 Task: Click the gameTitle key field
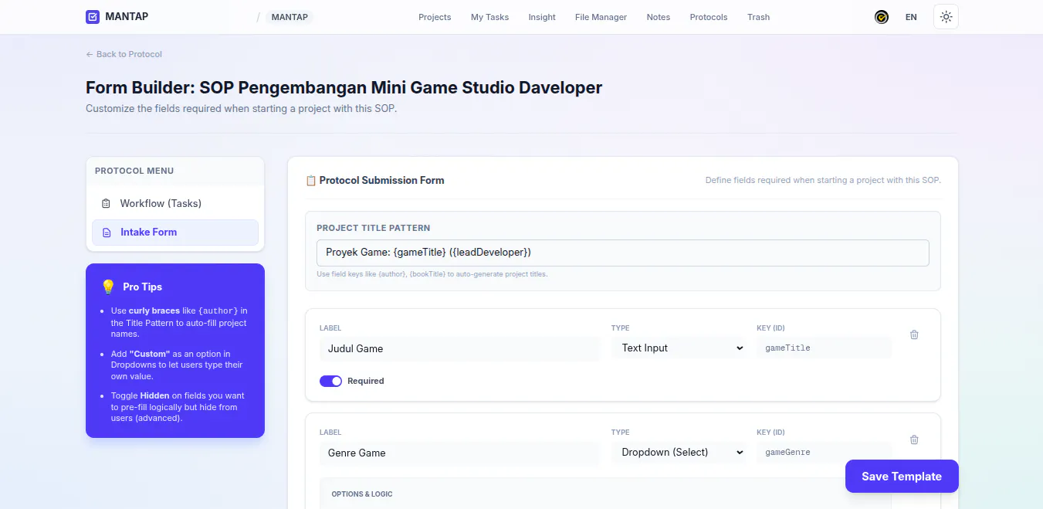point(824,348)
